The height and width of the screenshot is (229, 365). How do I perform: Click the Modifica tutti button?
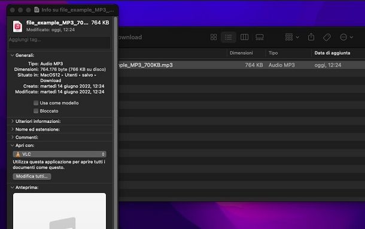[32, 176]
